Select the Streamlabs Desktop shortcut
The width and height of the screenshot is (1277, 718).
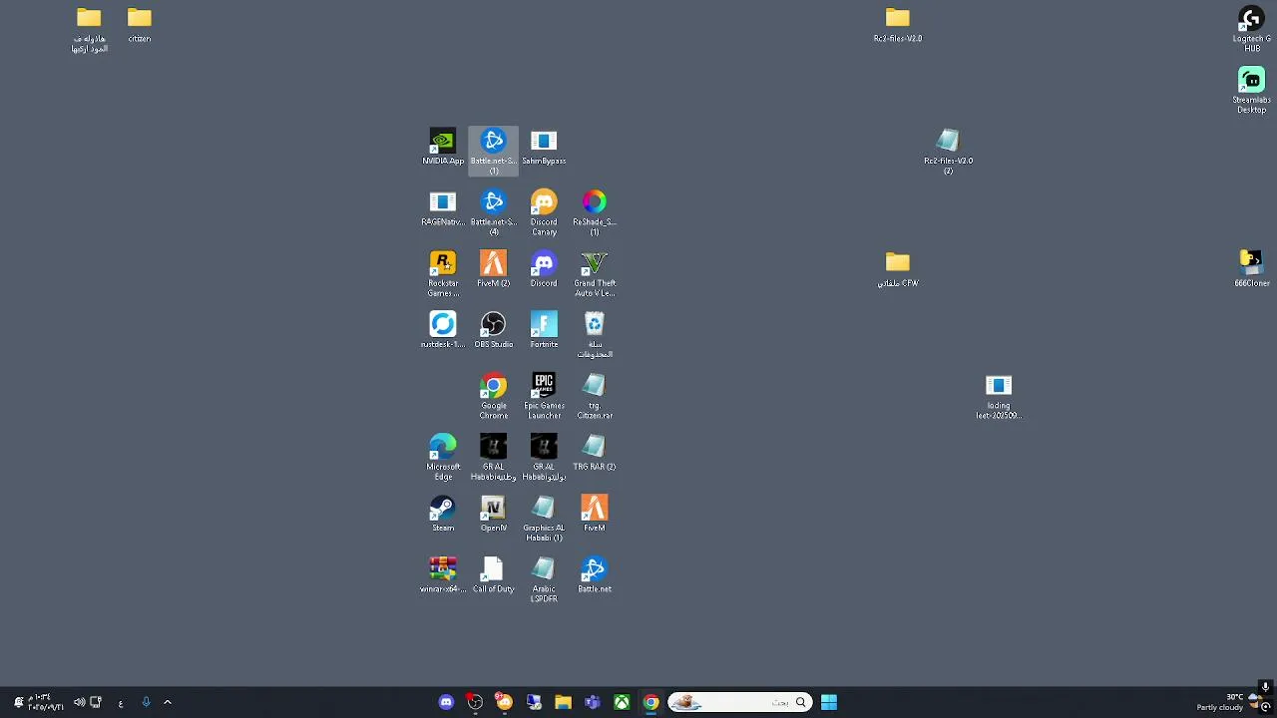point(1251,90)
